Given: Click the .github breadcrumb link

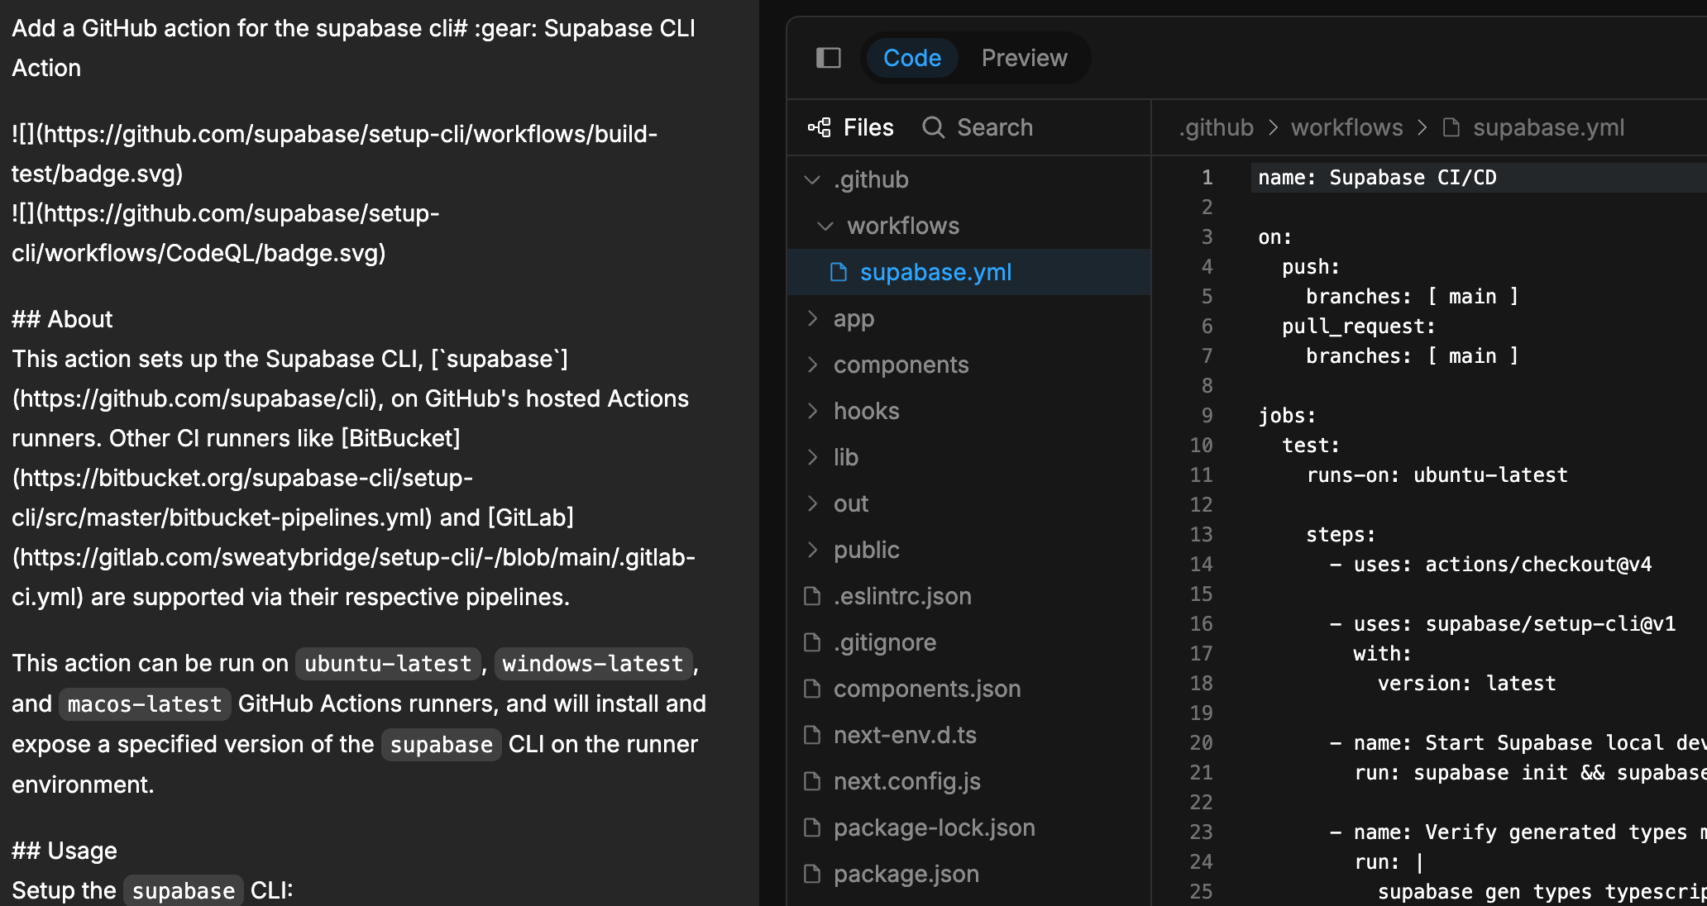Looking at the screenshot, I should pos(1216,127).
